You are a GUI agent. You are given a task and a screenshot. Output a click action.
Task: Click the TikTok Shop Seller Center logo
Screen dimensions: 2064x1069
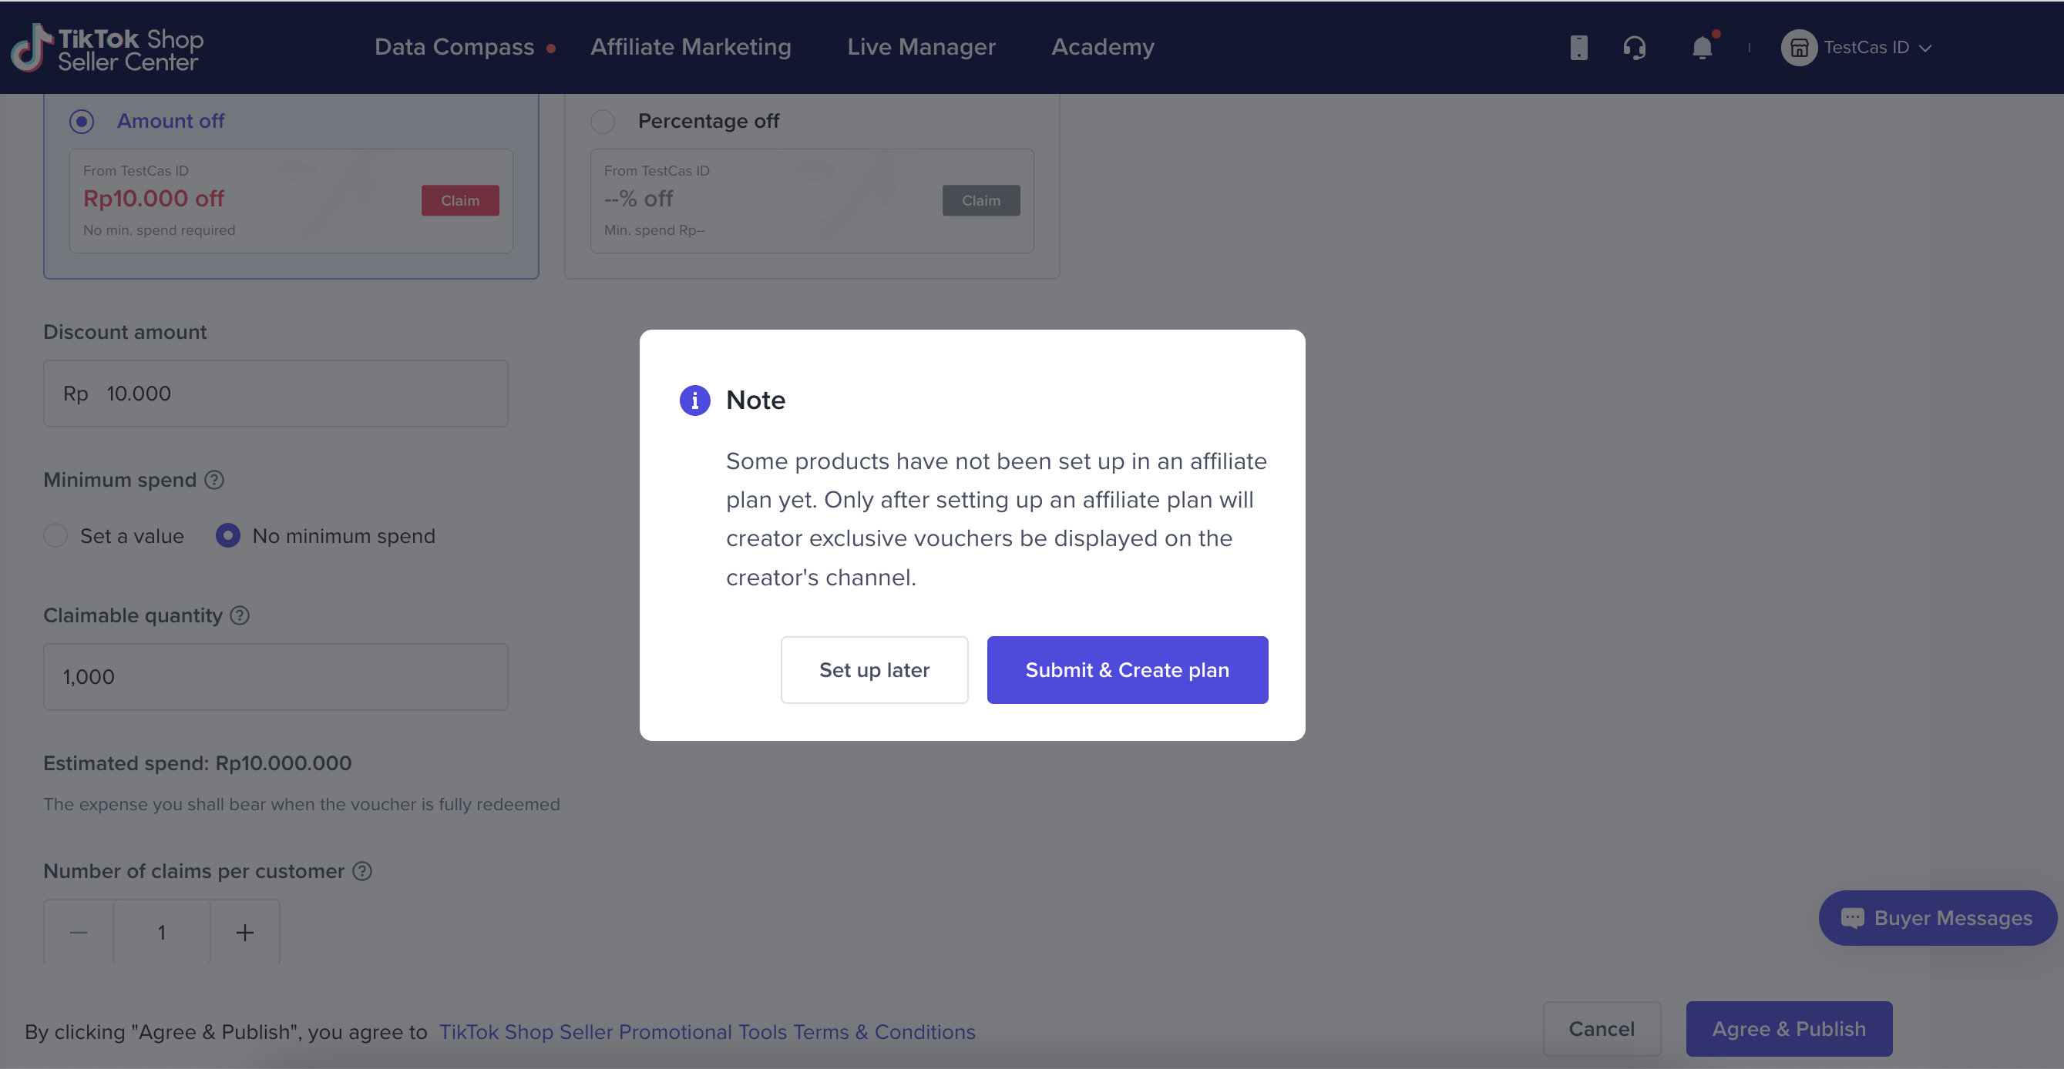[107, 48]
